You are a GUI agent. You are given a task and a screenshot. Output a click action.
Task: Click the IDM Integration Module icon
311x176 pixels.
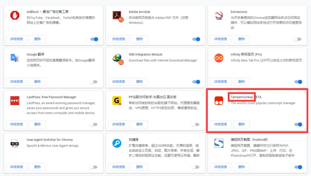[x=118, y=59]
